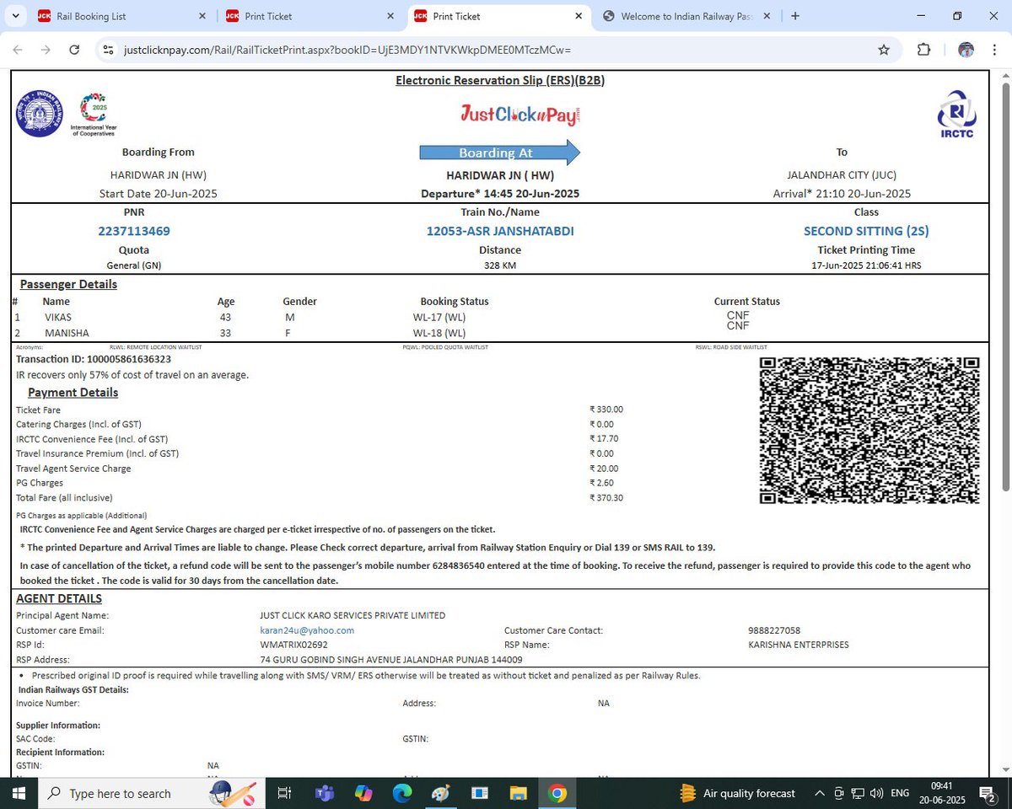Image resolution: width=1012 pixels, height=809 pixels.
Task: Select train name 12053-ASR JANSHATABDI
Action: (x=500, y=231)
